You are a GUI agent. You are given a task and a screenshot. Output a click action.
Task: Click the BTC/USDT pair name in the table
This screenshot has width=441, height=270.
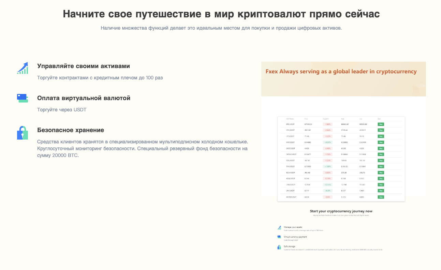pyautogui.click(x=290, y=124)
